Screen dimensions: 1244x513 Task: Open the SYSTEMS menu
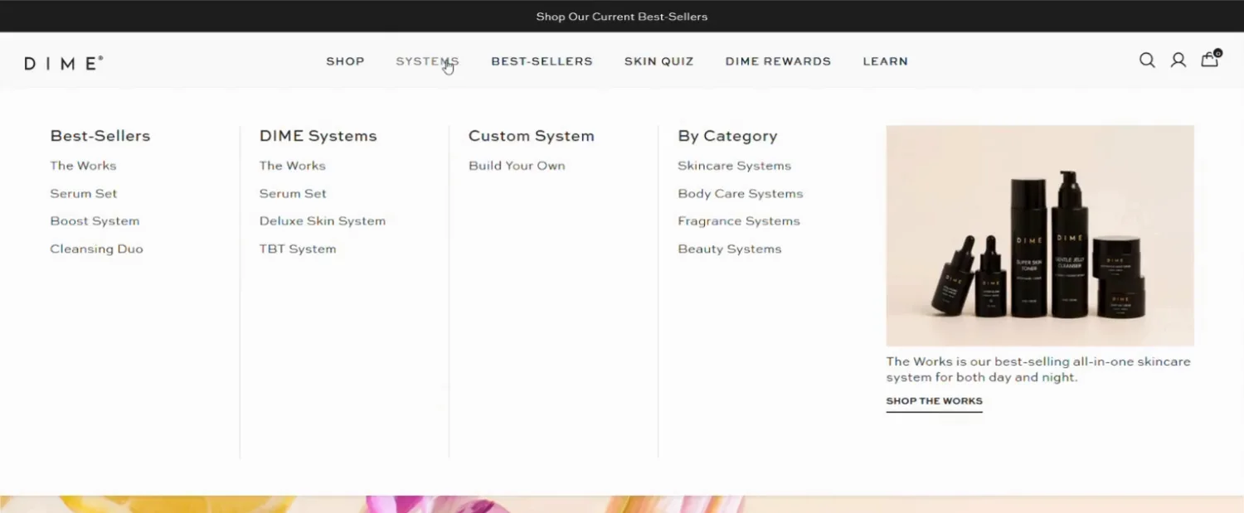(x=427, y=61)
